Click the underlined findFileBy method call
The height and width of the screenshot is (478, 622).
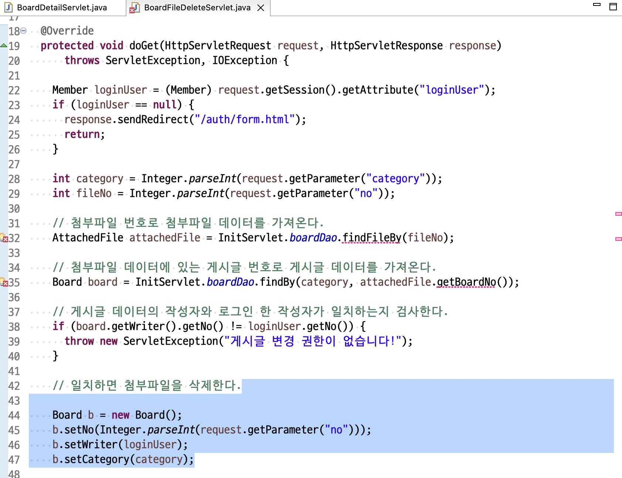point(372,238)
